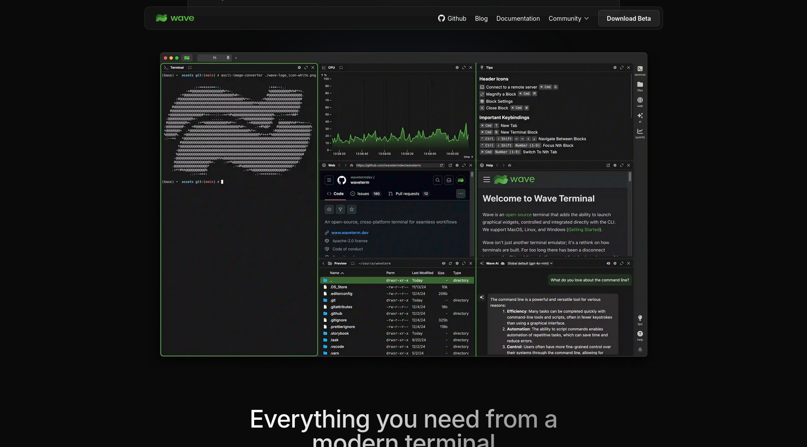The height and width of the screenshot is (447, 807).
Task: Toggle watch (eye) button on GitHub repo
Action: (x=329, y=209)
